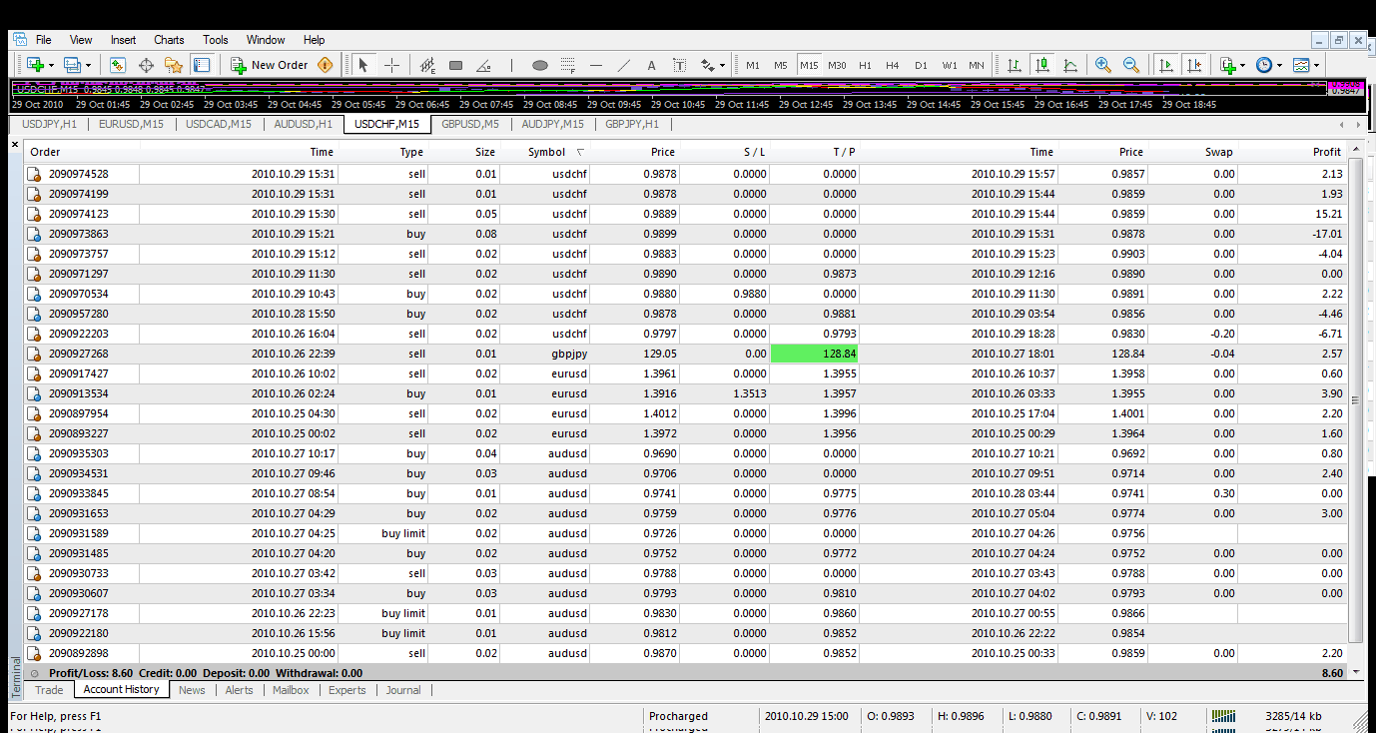Select the Trendline drawing tool
The height and width of the screenshot is (733, 1376).
click(x=624, y=66)
